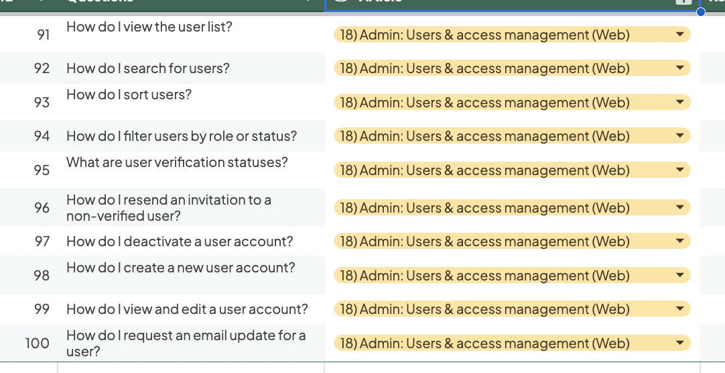
Task: Open the dropdown arrow beside the sort users question
Action: (679, 102)
